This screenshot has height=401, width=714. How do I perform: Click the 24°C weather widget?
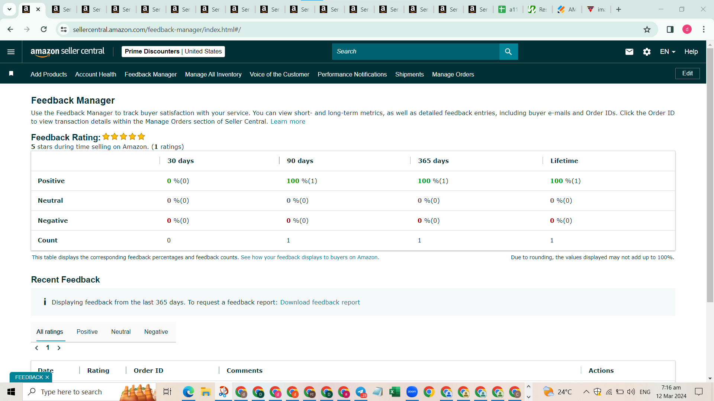click(x=557, y=392)
